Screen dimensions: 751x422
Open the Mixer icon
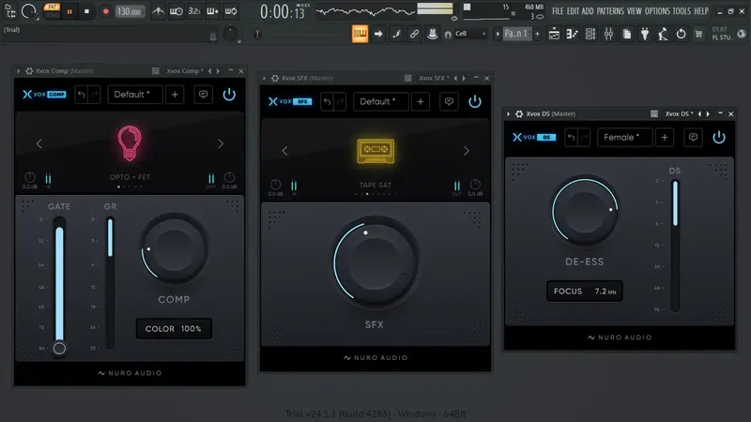coord(608,34)
